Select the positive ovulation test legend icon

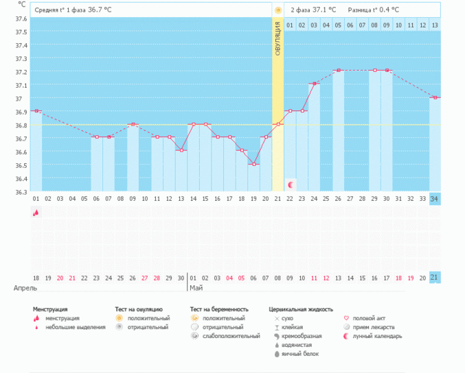pos(119,319)
